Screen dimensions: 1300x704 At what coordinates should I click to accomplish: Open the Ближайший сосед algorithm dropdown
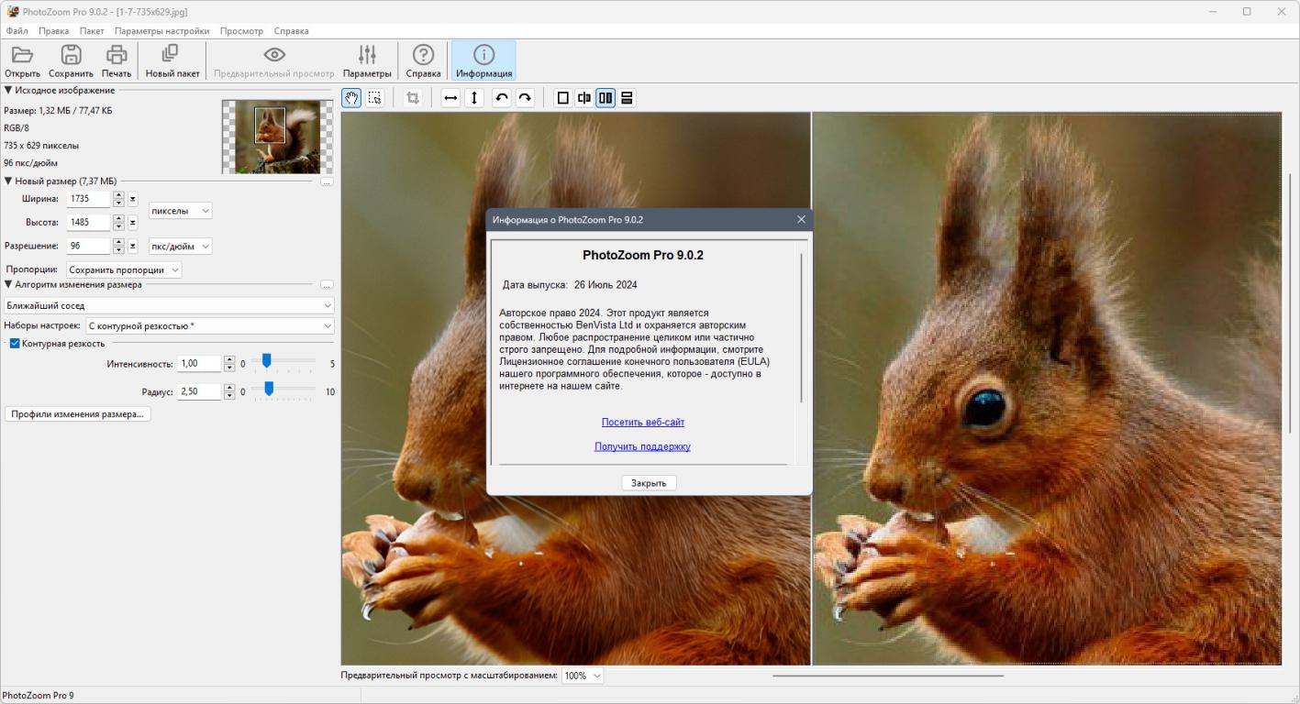click(169, 305)
